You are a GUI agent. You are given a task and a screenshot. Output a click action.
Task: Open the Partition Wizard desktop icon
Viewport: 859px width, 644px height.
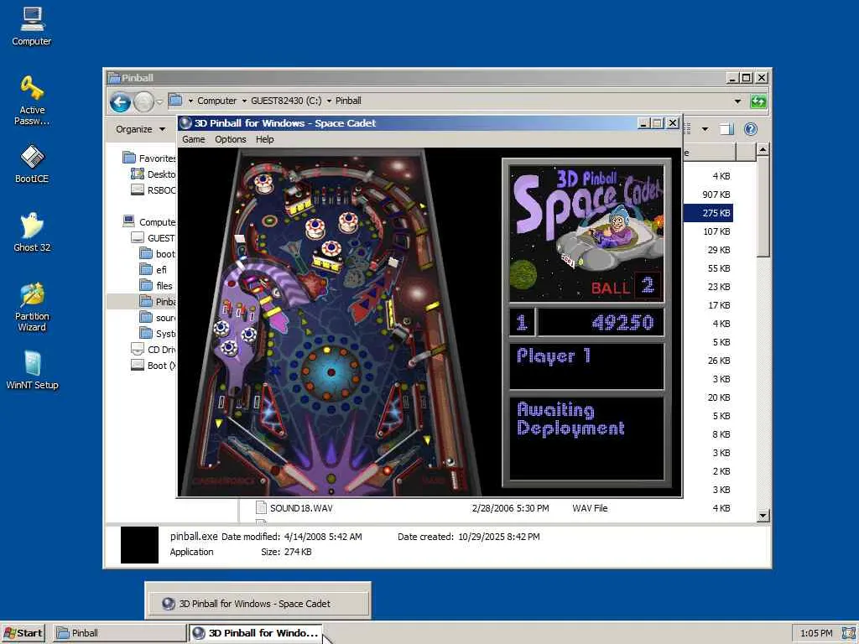[x=32, y=307]
